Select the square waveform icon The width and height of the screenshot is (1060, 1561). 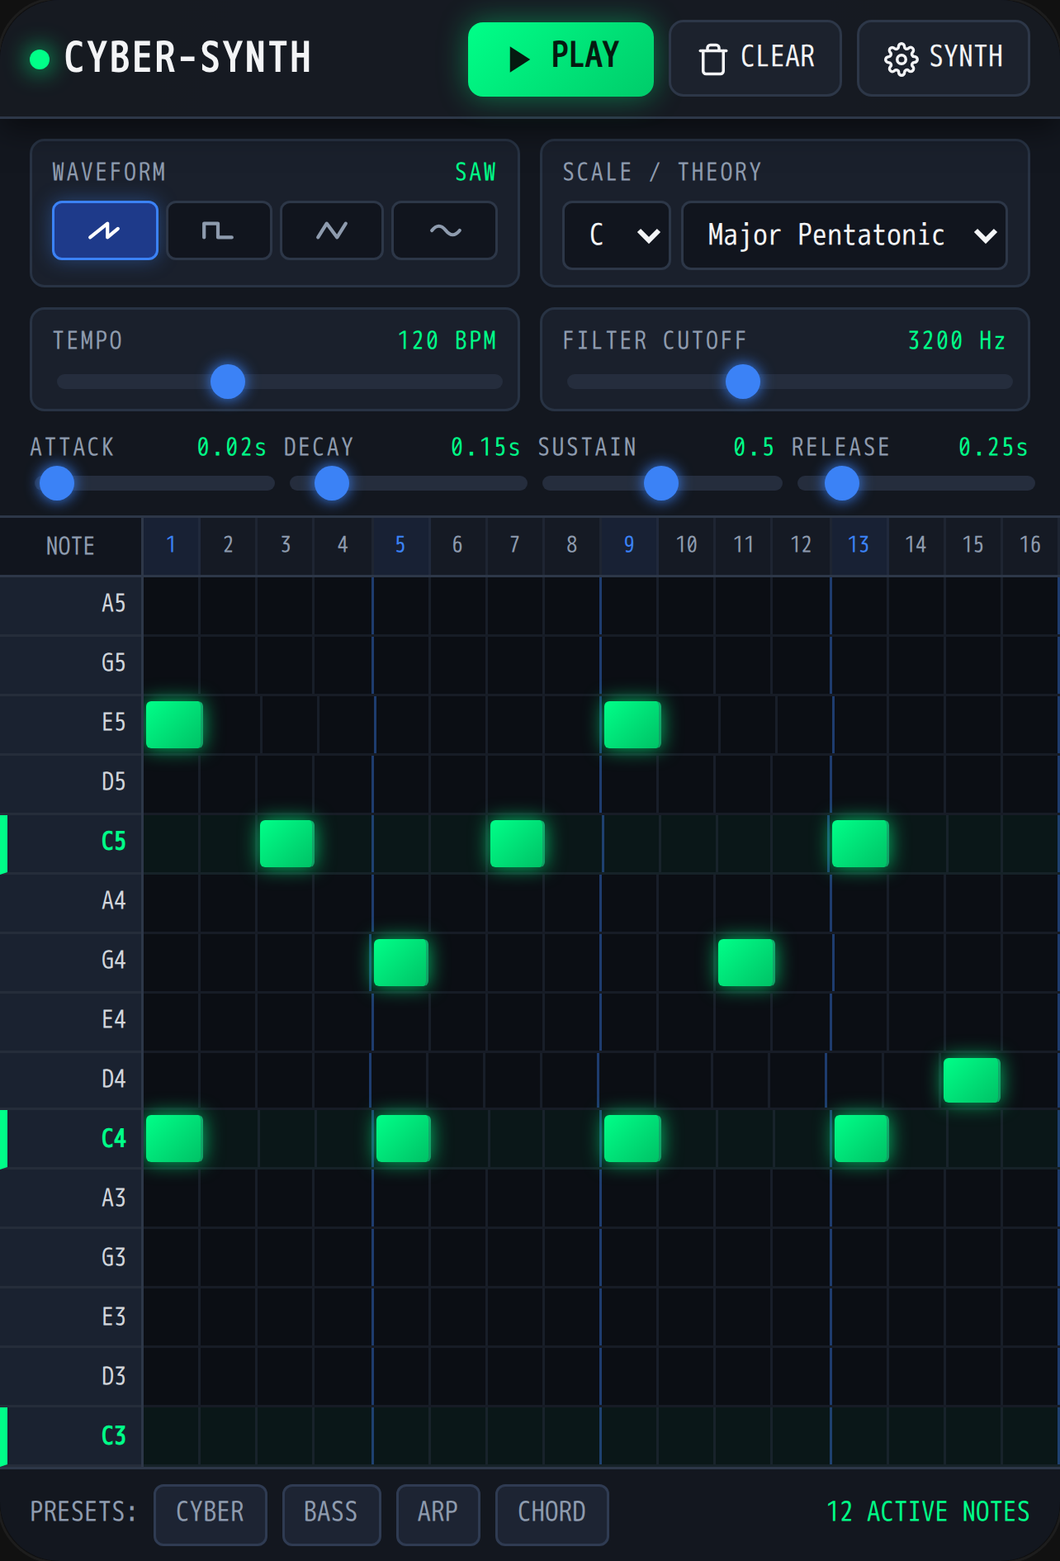coord(219,230)
